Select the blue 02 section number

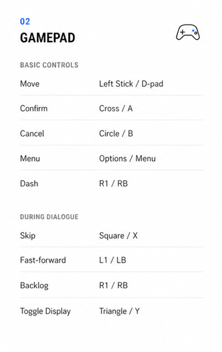pos(25,21)
